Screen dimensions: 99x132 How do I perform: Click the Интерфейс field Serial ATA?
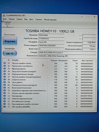(51, 42)
